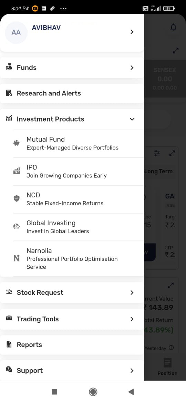Collapse the Investment Products section
Screen dimensions: 186x403
(132, 119)
